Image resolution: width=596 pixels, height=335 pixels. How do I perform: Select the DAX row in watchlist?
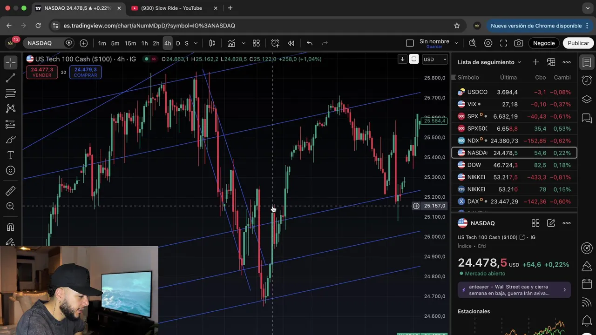coord(514,201)
